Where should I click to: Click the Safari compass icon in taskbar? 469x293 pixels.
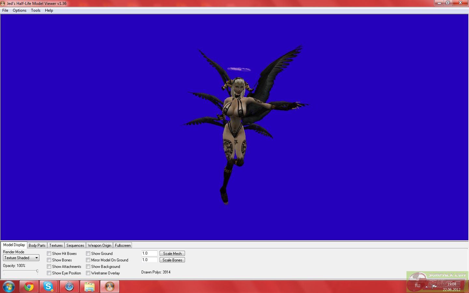pos(69,287)
